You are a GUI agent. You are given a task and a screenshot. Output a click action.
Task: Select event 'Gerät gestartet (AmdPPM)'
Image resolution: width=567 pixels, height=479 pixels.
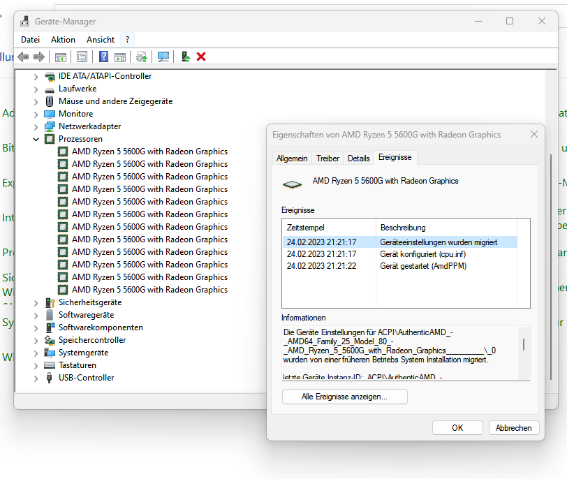coord(400,266)
